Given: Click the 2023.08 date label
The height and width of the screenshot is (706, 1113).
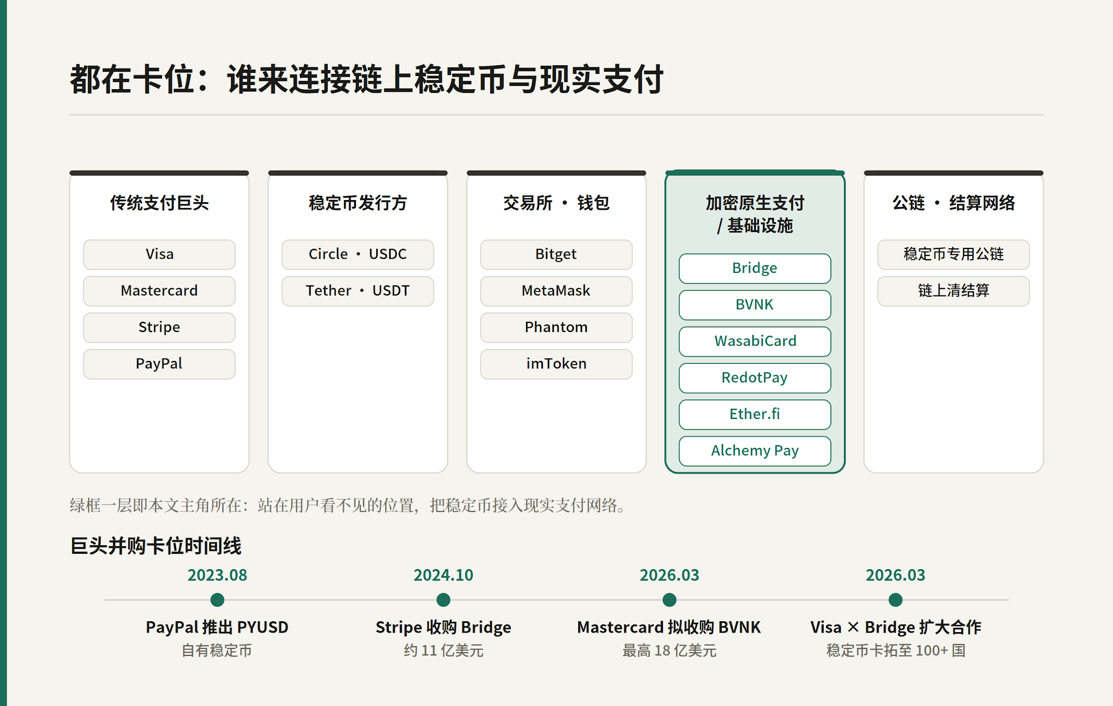Looking at the screenshot, I should point(217,575).
